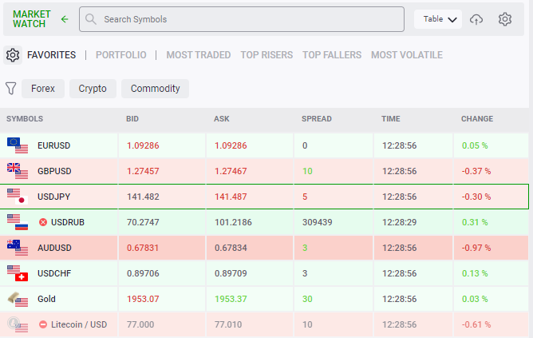Click the EURUSD flag icon
533x338 pixels.
[x=18, y=145]
